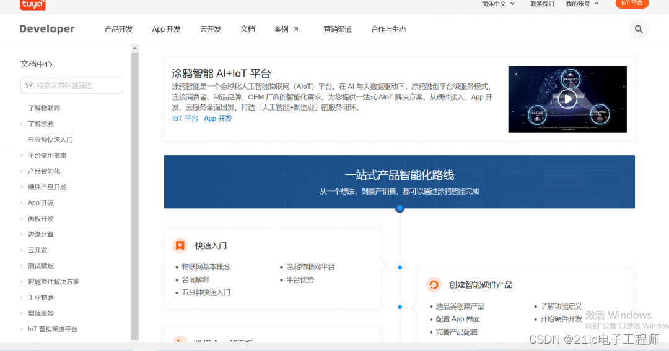Open 五分钟快速入门 link in 快速入门 card

[x=206, y=292]
